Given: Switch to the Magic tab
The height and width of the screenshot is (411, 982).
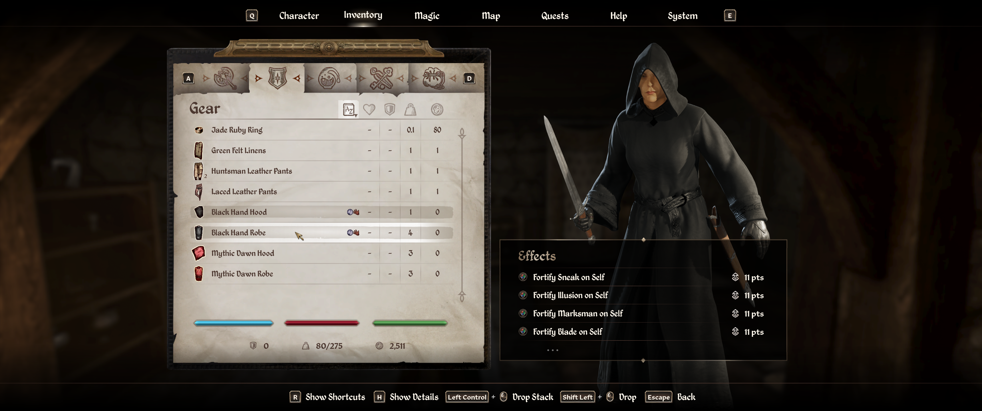Looking at the screenshot, I should [x=427, y=16].
